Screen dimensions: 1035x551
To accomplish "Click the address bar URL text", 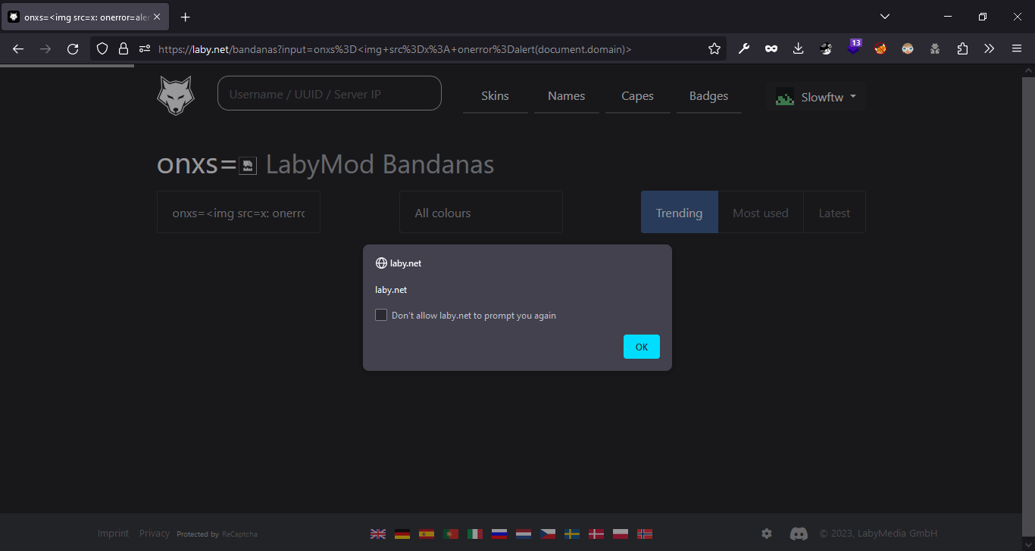I will point(395,49).
